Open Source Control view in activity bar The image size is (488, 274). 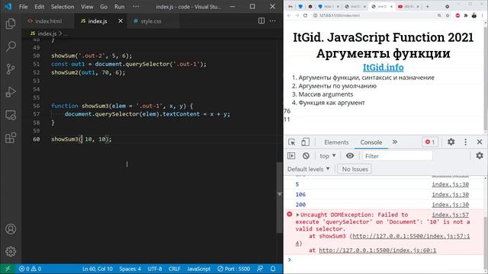tap(11, 69)
